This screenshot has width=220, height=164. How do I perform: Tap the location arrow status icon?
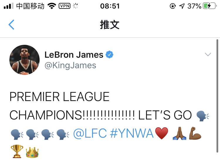click(x=182, y=6)
